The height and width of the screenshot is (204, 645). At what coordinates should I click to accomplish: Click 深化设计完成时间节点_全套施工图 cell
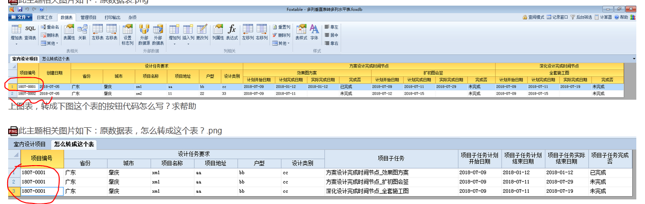pos(391,191)
